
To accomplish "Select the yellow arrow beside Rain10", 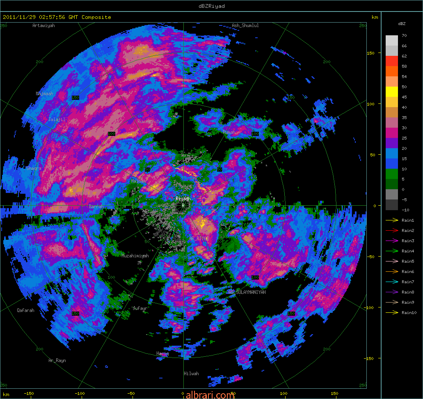I will (x=392, y=313).
